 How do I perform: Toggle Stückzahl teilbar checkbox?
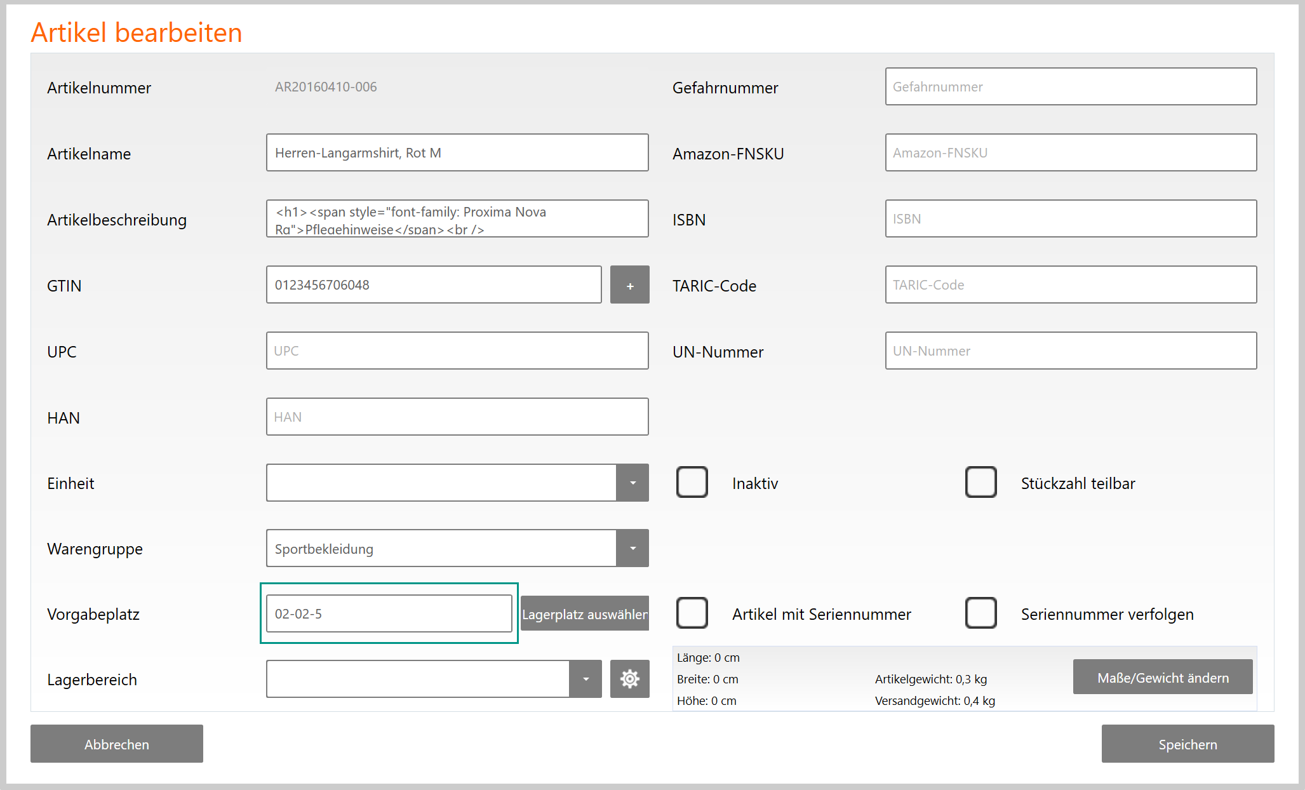pos(980,483)
